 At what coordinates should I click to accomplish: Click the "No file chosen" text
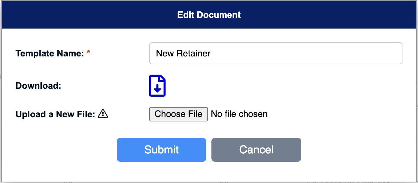(239, 114)
